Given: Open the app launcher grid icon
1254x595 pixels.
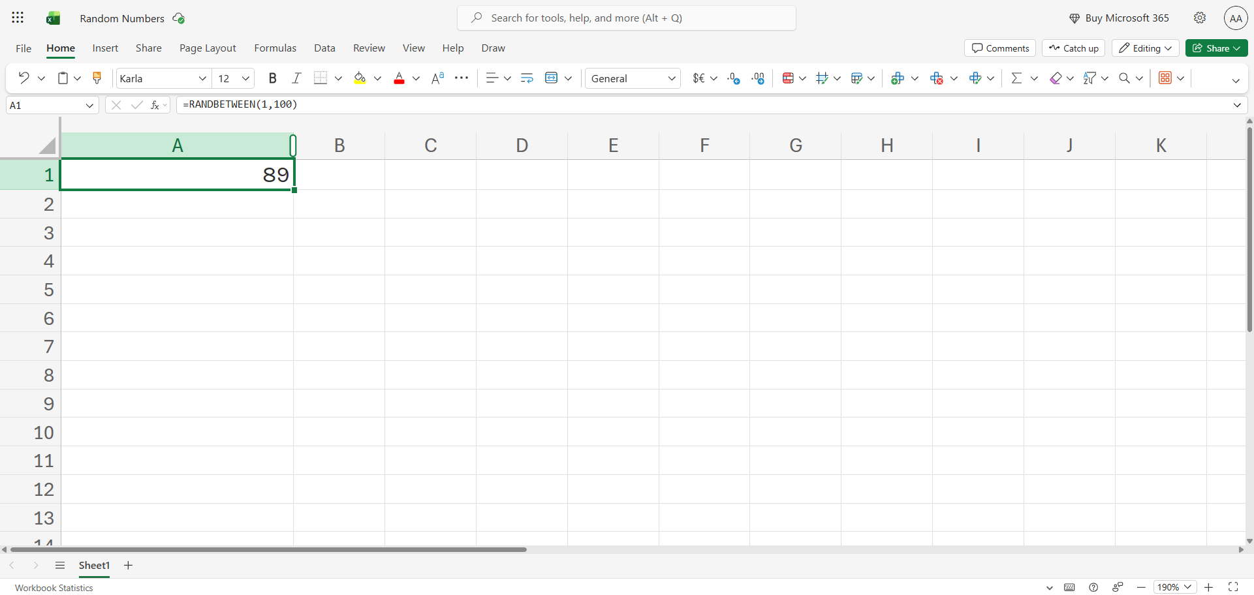Looking at the screenshot, I should [x=18, y=18].
